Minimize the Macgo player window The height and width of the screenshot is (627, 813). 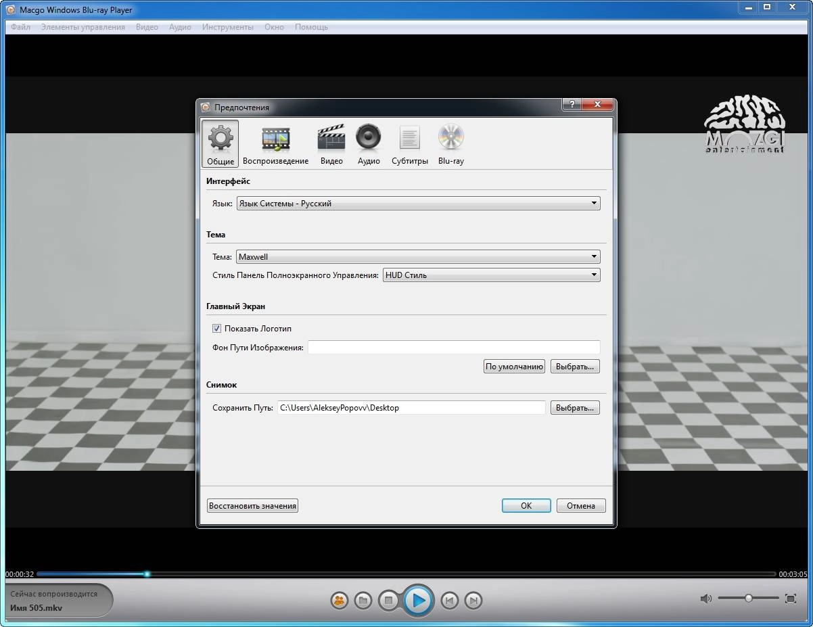tap(747, 7)
